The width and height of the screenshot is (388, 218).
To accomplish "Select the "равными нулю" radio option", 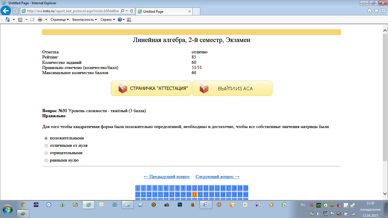I will coord(46,160).
